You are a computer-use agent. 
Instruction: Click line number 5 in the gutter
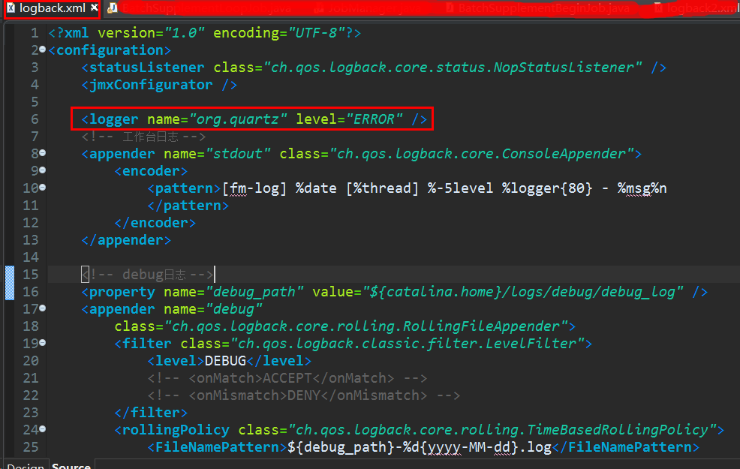35,102
